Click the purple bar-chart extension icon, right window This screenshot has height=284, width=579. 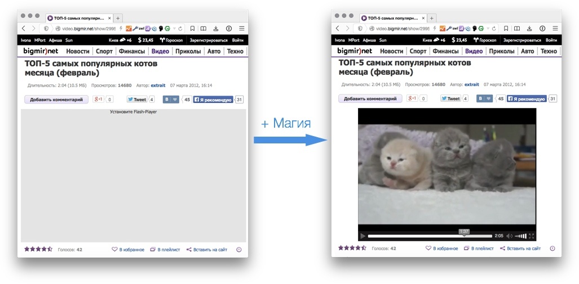click(x=461, y=28)
